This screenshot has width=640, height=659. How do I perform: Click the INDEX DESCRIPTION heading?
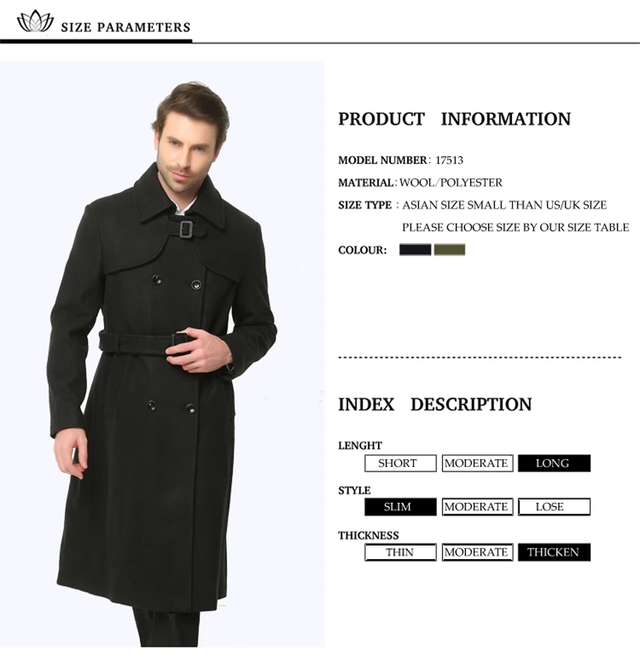[435, 405]
